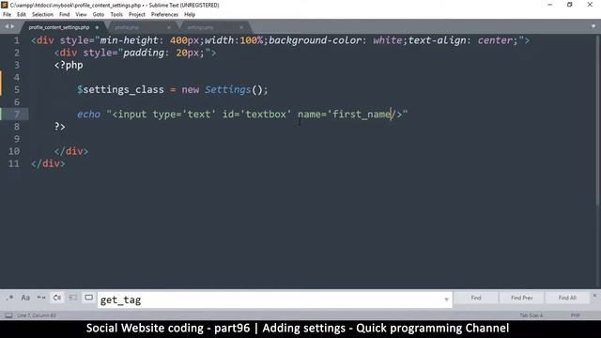This screenshot has width=601, height=338.
Task: Click the id='textbox' attribute text
Action: (x=256, y=115)
